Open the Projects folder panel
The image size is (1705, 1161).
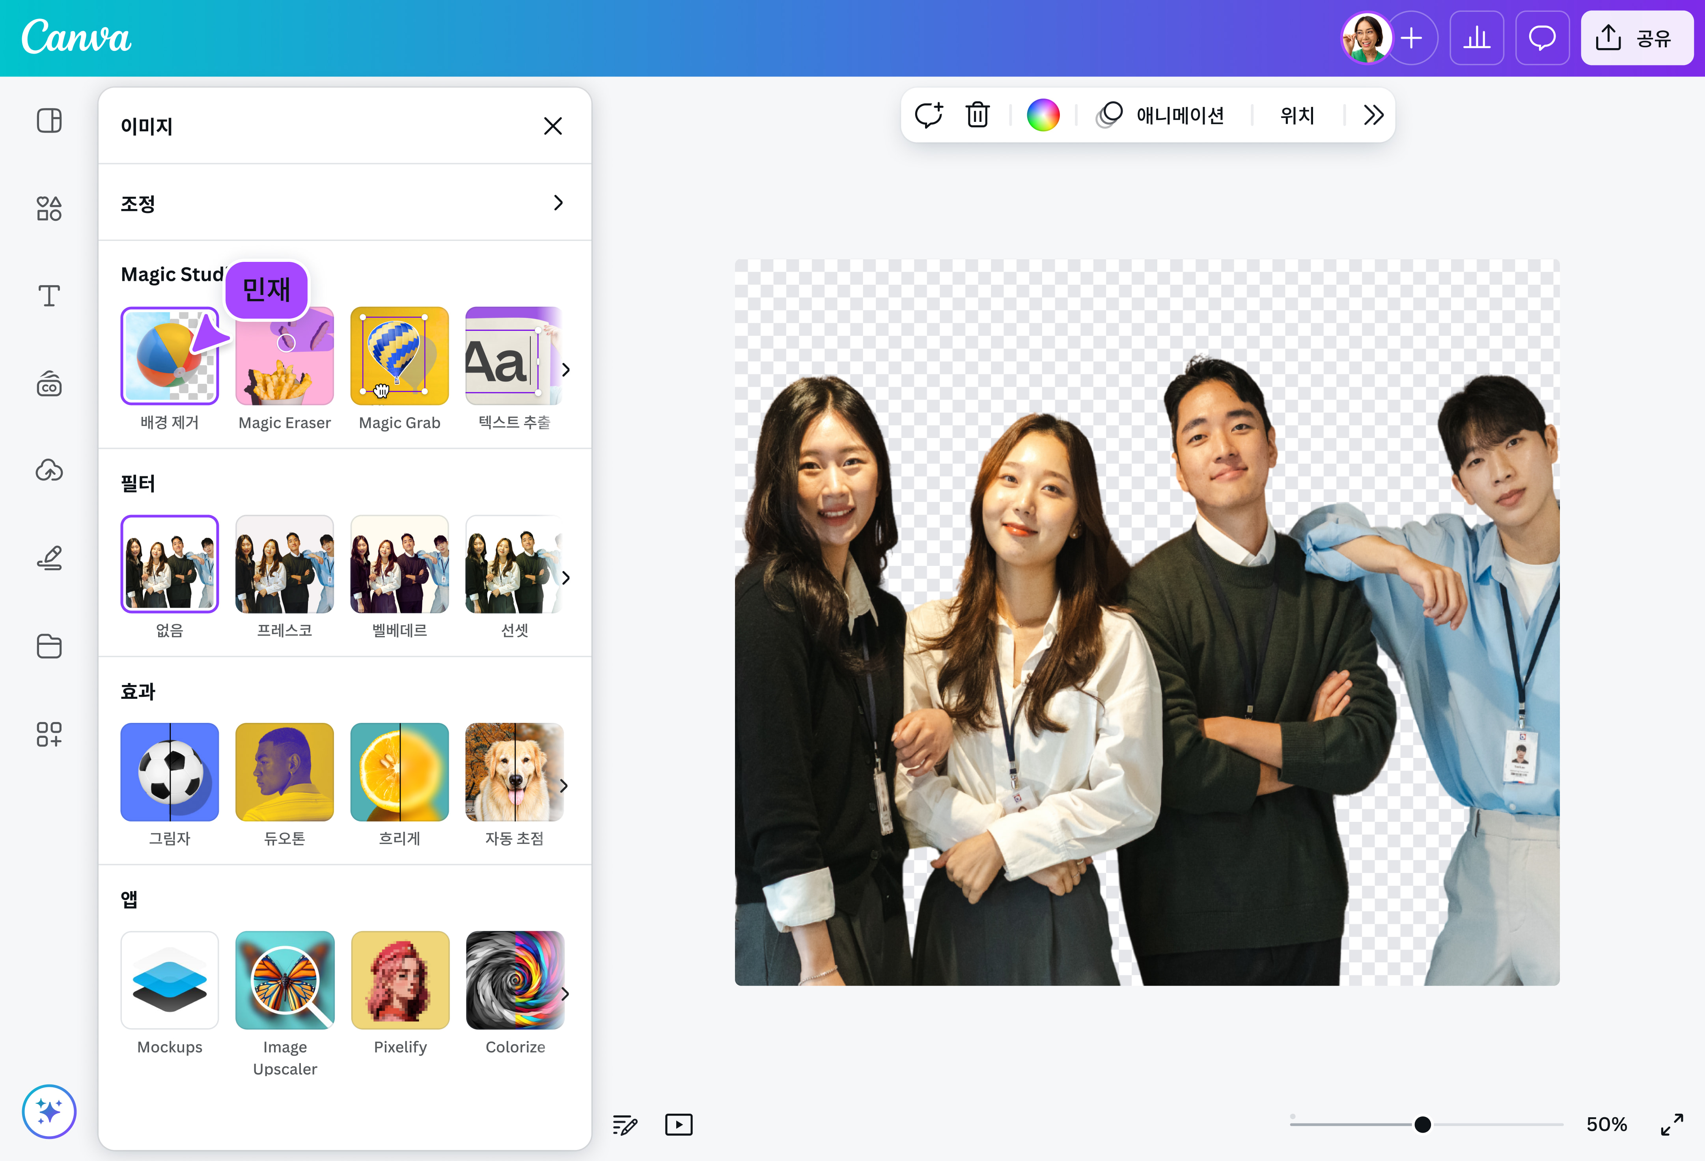pos(49,646)
